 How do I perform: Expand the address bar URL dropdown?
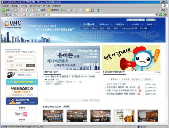pos(156,15)
